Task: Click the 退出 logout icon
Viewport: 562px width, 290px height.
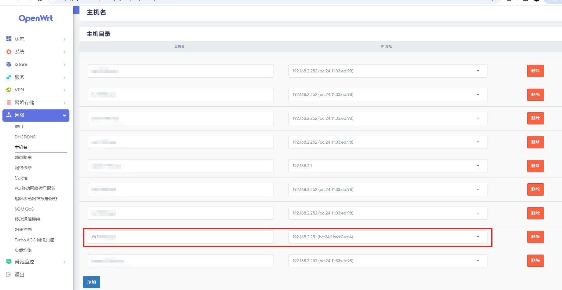Action: pos(9,275)
